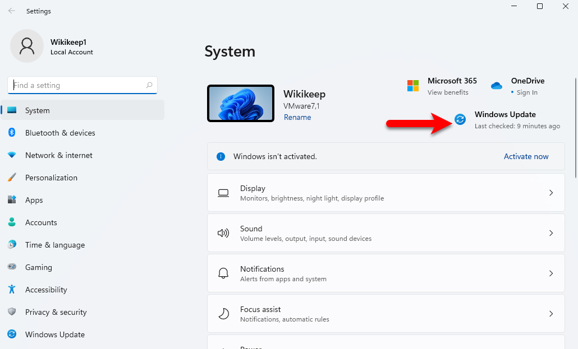Image resolution: width=578 pixels, height=349 pixels.
Task: Click the Network wifi icon in sidebar
Action: (12, 155)
